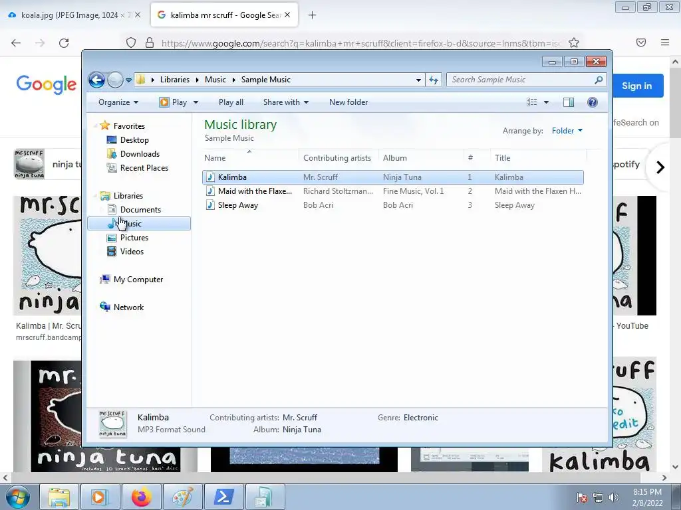Open Downloads in Favorites

[140, 154]
